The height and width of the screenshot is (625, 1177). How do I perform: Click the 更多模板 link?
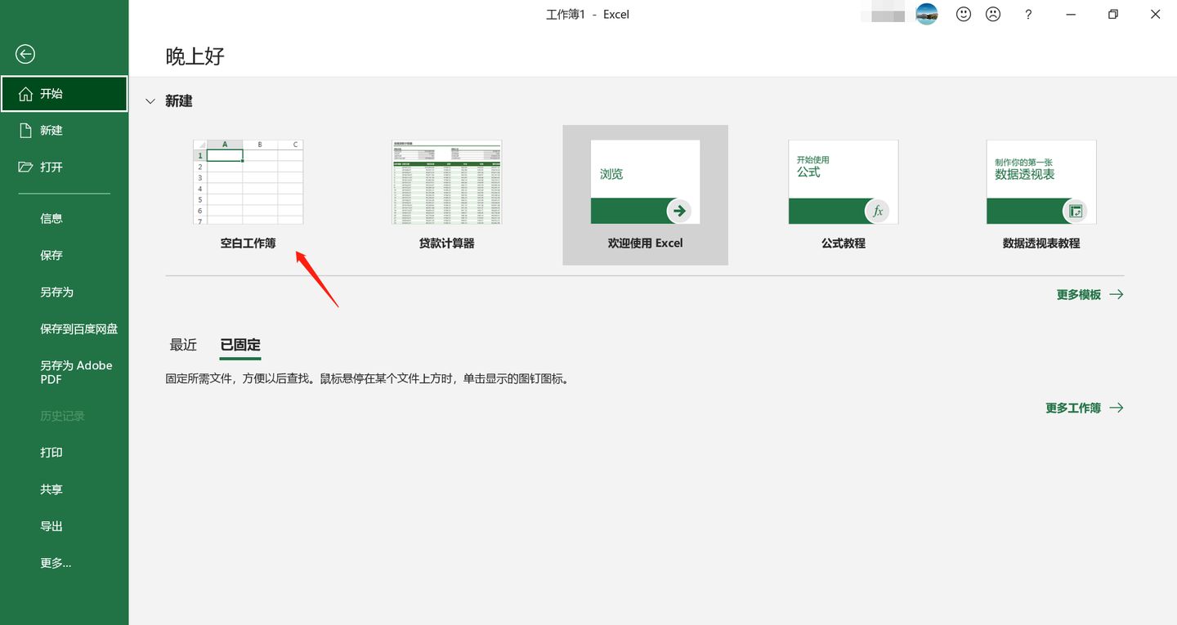tap(1090, 295)
